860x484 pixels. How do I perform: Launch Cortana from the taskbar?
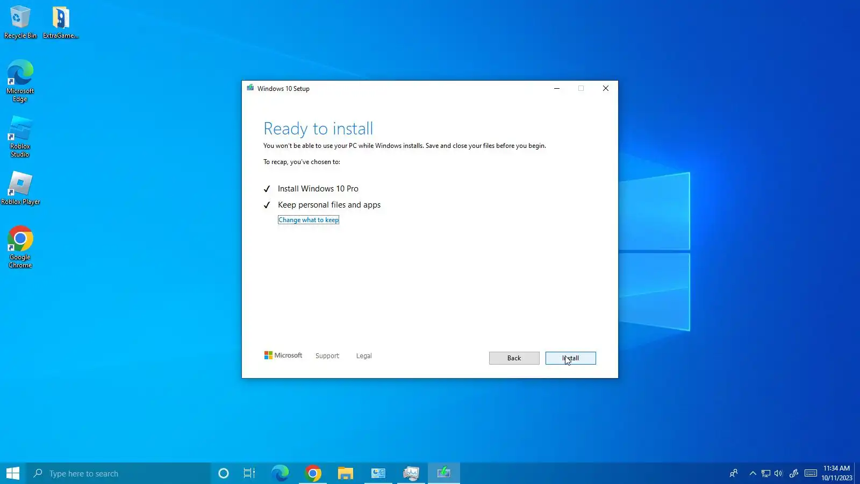[224, 473]
